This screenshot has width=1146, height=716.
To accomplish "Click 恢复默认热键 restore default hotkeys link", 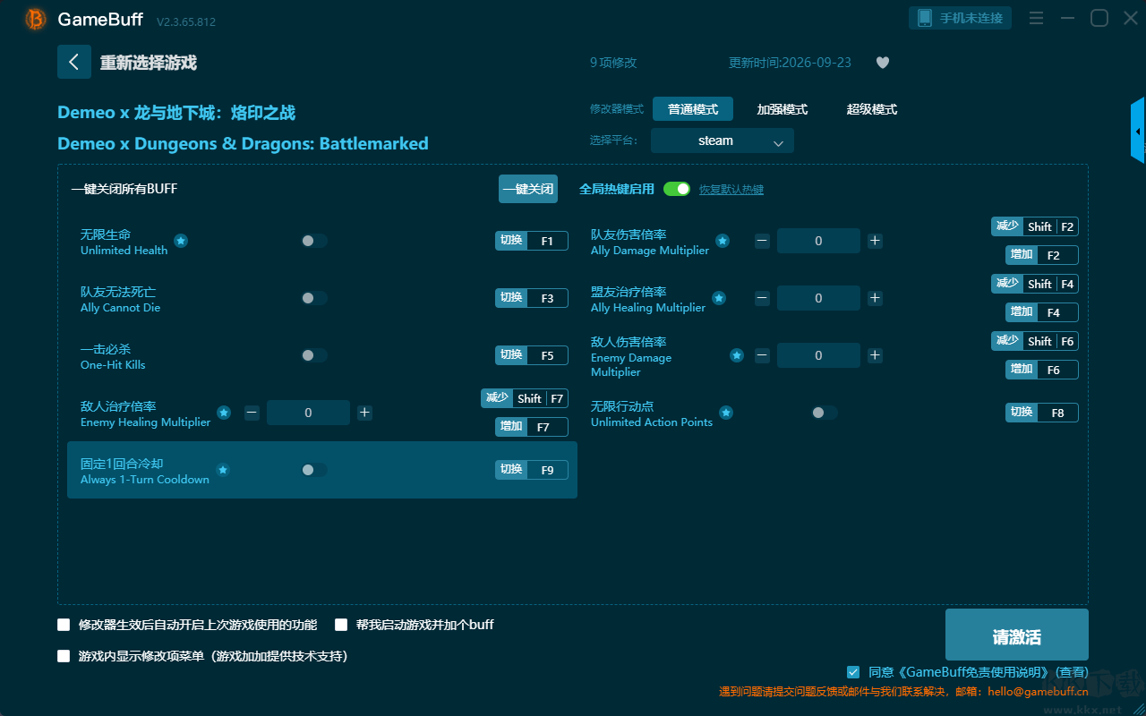I will pyautogui.click(x=731, y=190).
